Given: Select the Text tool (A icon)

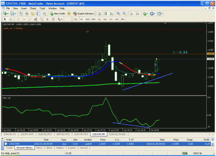Looking at the screenshot, I should 47,19.
